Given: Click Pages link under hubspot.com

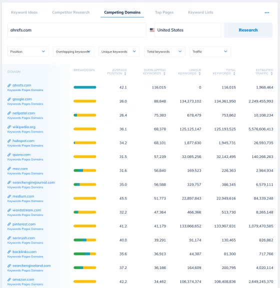Looking at the screenshot, I should pos(26,145).
